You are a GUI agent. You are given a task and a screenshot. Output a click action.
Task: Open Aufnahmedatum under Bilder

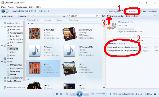(16, 68)
